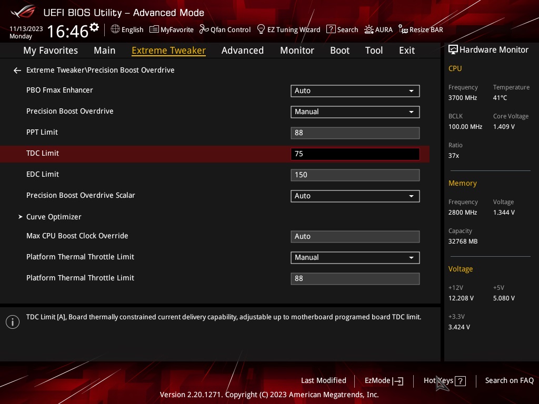Open the Tool tab
The width and height of the screenshot is (539, 404).
tap(374, 50)
